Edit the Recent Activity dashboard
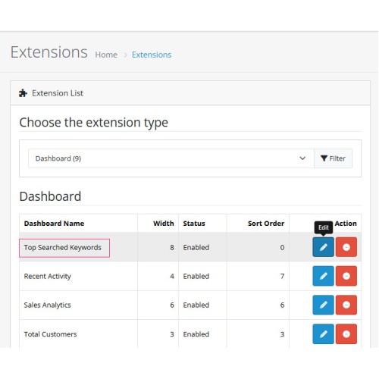 point(323,276)
